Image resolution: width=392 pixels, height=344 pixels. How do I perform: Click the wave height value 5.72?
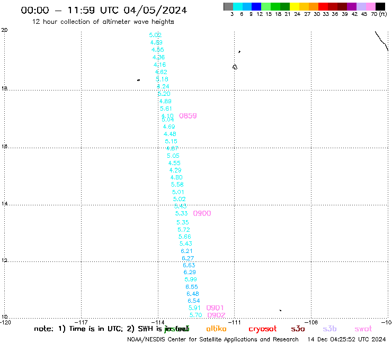click(184, 230)
